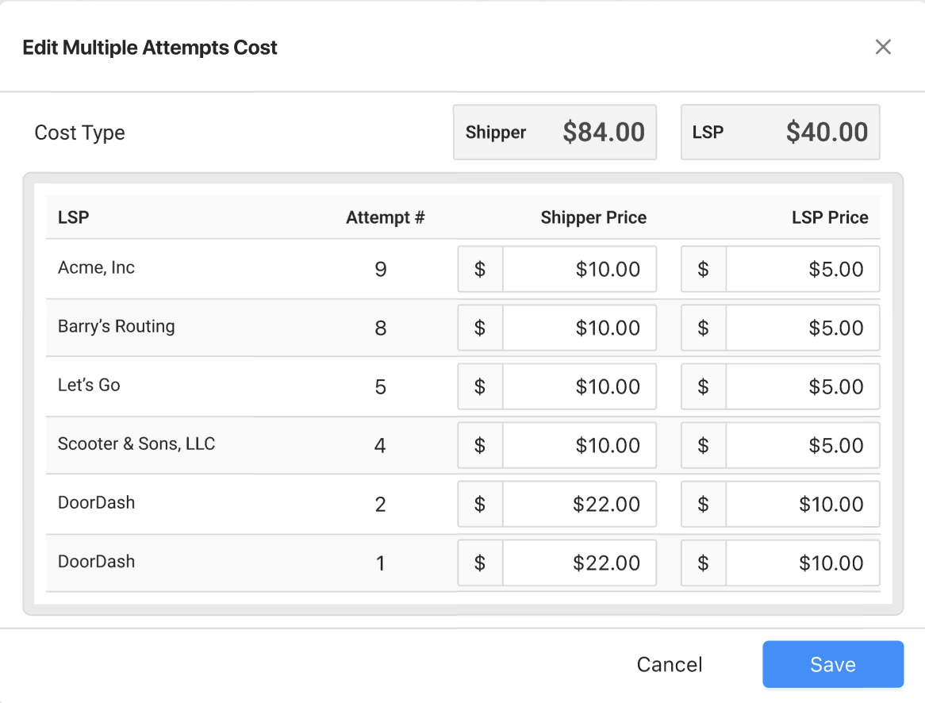Screen dimensions: 925x703
Task: Edit DoorDash attempt 1 LSP price
Action: pos(803,563)
